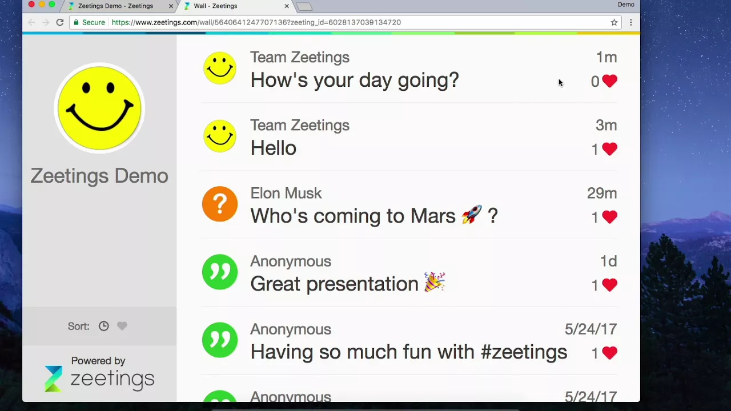Close the "Zeetings Demo - Zeetings" tab

click(170, 6)
